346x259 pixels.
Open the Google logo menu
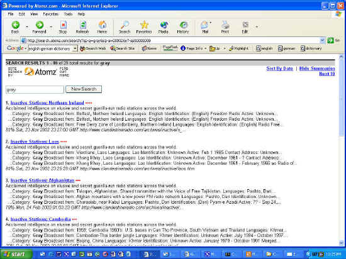[16, 48]
